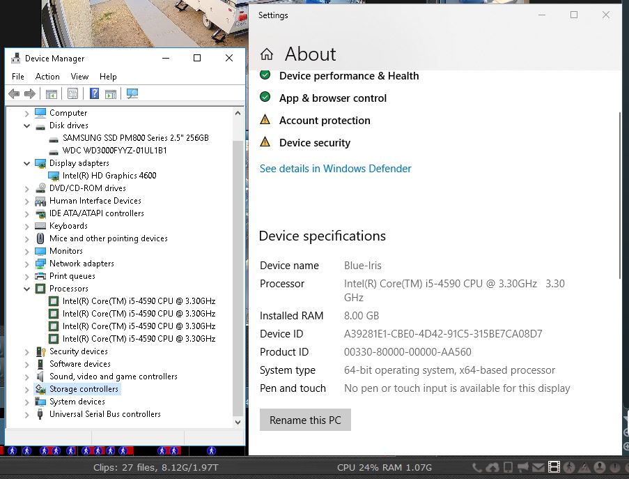
Task: Collapse the Display adapters node
Action: click(x=27, y=163)
